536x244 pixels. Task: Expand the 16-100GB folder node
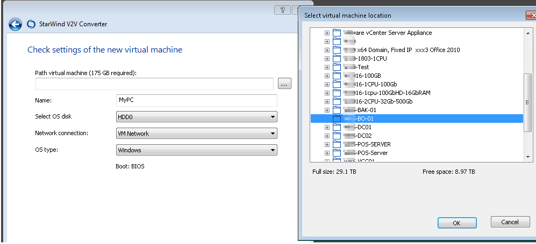(x=327, y=76)
